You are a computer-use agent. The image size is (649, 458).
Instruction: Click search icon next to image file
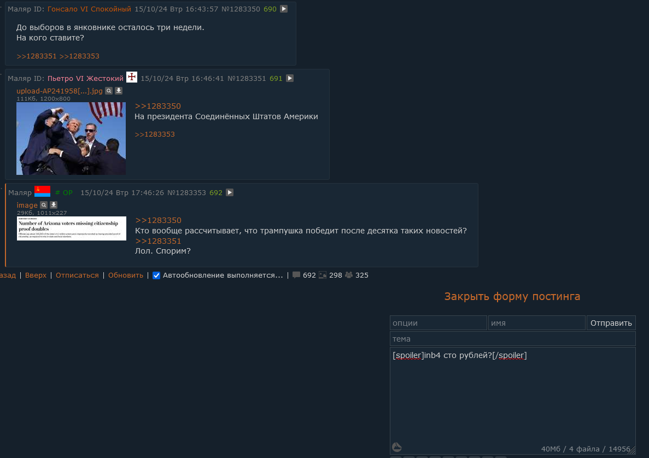click(x=44, y=205)
